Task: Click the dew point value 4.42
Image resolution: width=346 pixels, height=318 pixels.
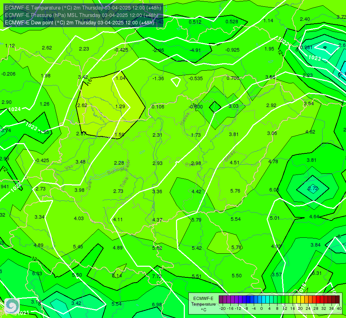Action: (197, 192)
